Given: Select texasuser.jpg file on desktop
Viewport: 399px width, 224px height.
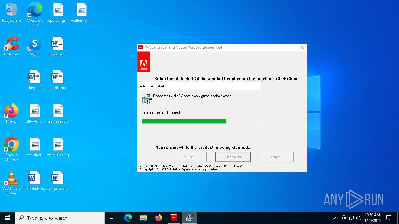Looking at the screenshot, I should coord(58,147).
